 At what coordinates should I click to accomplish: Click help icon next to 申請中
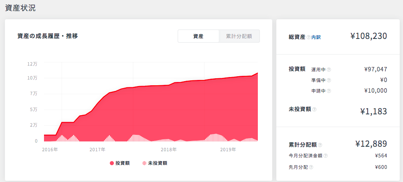pos(329,91)
